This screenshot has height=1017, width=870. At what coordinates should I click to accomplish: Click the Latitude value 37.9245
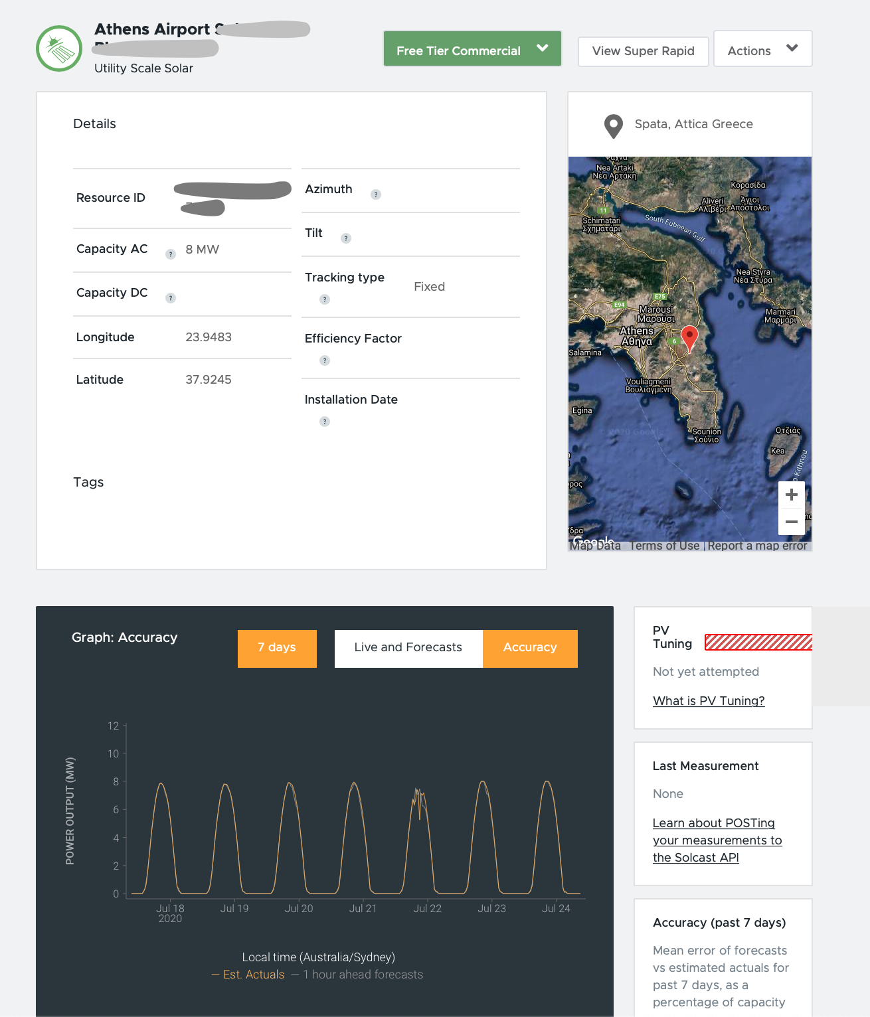pos(209,380)
